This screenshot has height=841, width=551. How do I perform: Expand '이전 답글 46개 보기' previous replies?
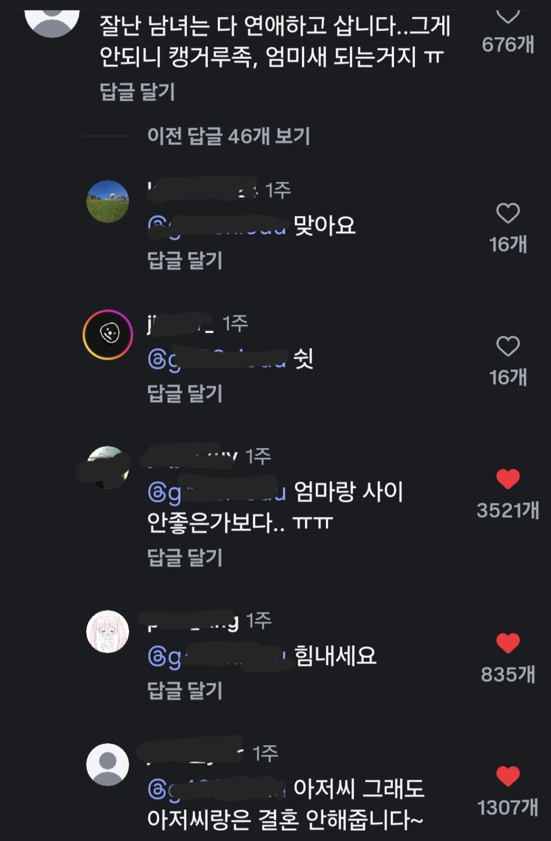click(229, 136)
